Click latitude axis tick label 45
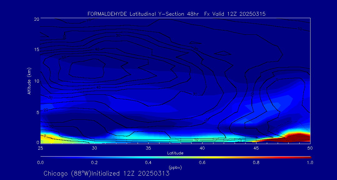This screenshot has height=180, width=337. tap(256, 148)
